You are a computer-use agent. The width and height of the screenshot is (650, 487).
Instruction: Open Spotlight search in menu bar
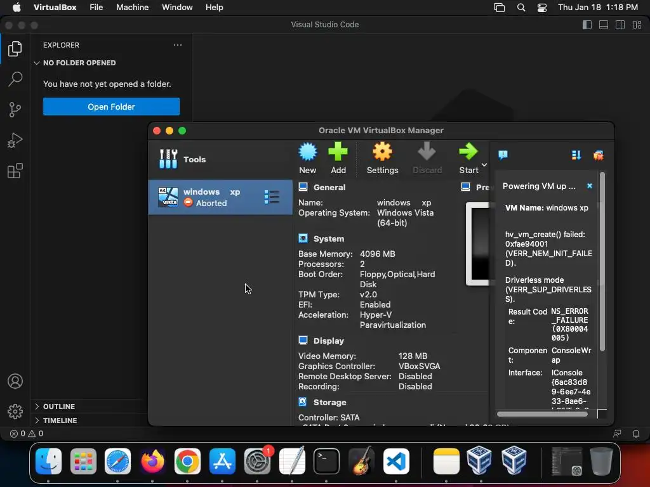[521, 8]
